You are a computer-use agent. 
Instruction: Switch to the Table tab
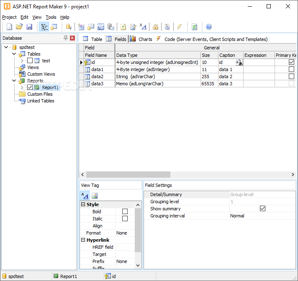[92, 39]
